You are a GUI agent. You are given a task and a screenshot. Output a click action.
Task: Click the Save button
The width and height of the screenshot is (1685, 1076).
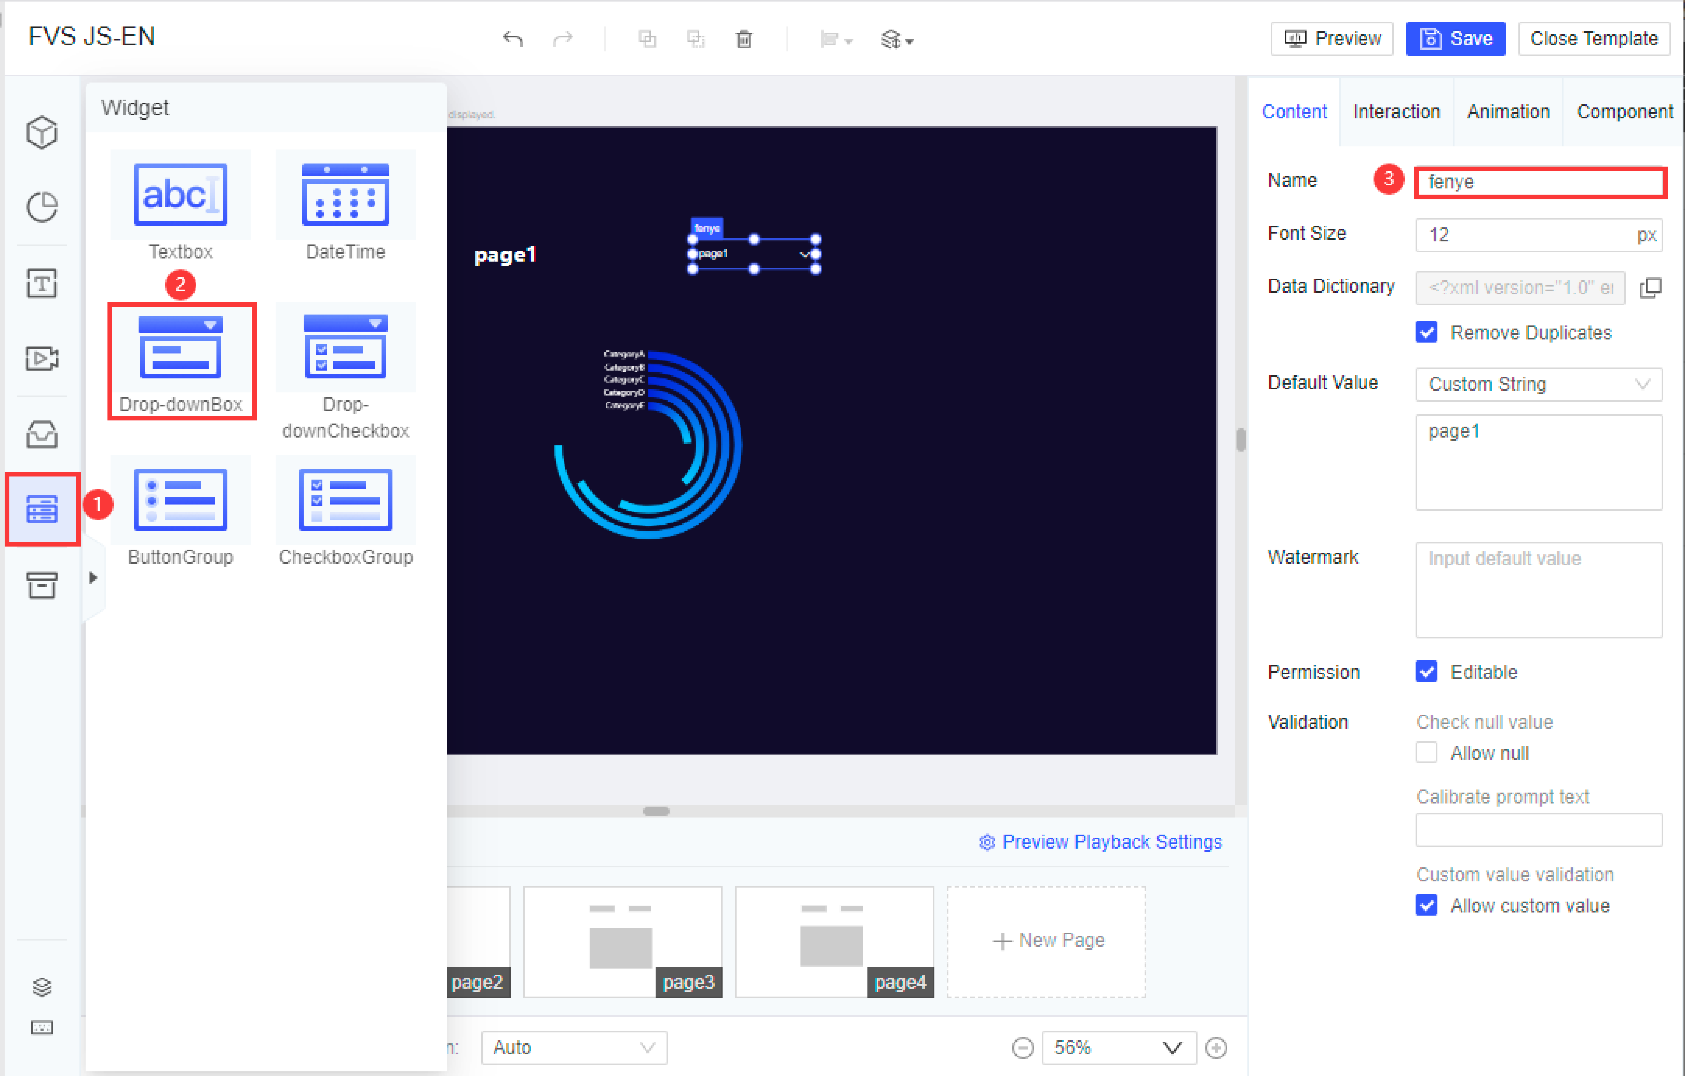1455,39
